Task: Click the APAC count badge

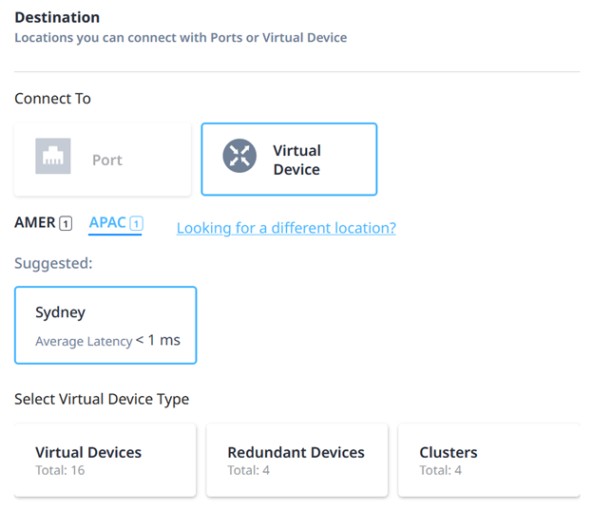Action: click(136, 223)
